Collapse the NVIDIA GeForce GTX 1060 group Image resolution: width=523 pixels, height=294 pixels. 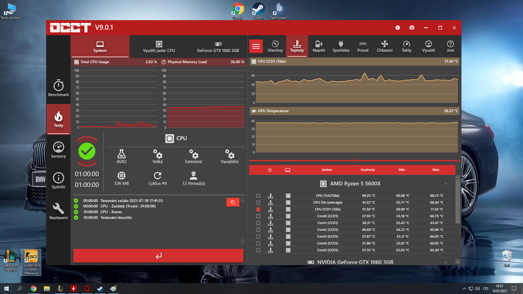(445, 262)
